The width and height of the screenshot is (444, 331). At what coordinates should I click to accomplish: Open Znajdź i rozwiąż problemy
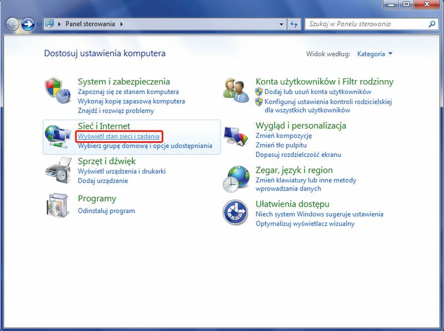[116, 111]
